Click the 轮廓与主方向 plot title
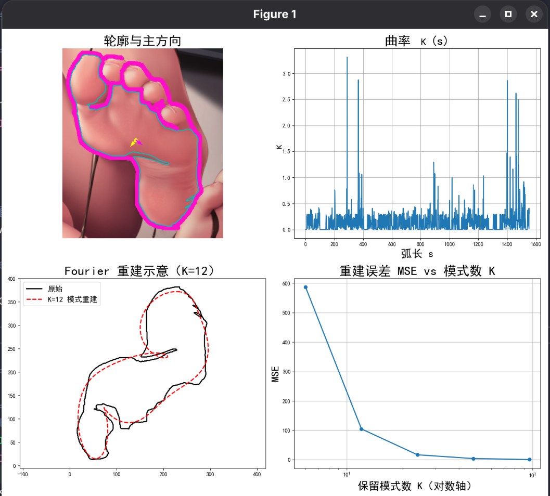The image size is (550, 496). pos(143,41)
